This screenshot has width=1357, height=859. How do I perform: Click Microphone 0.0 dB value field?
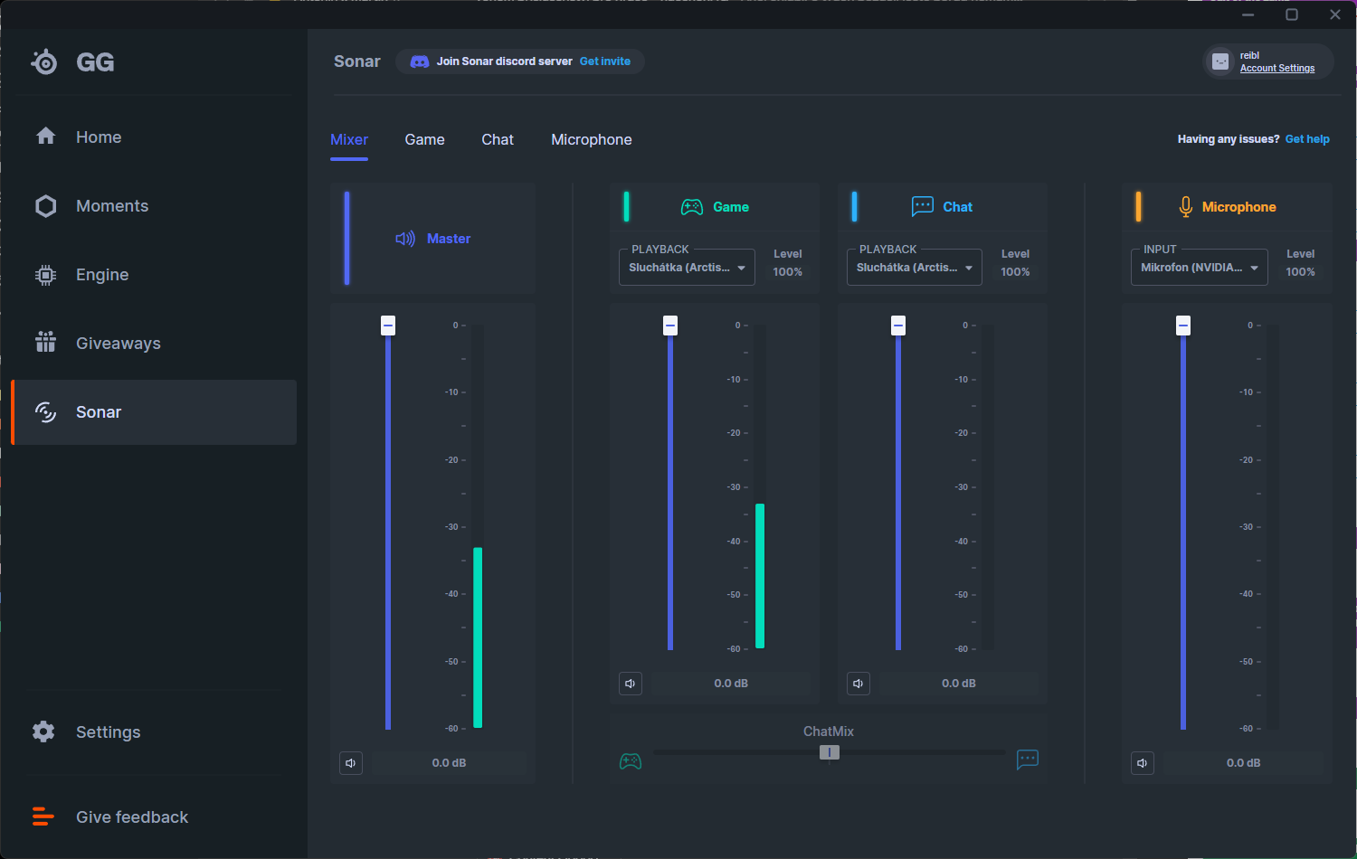[x=1243, y=763]
